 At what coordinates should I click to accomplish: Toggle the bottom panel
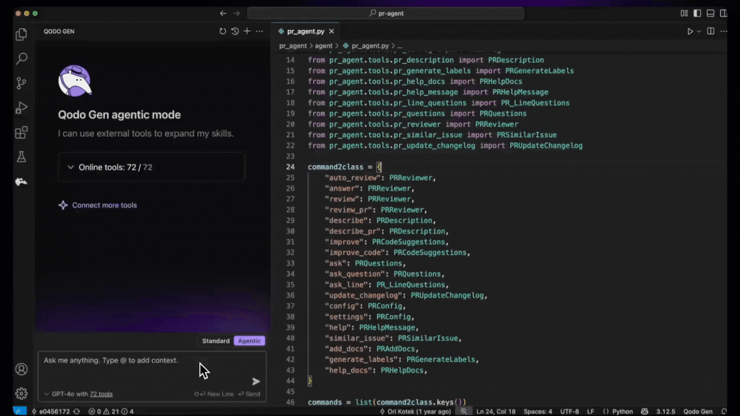point(710,13)
